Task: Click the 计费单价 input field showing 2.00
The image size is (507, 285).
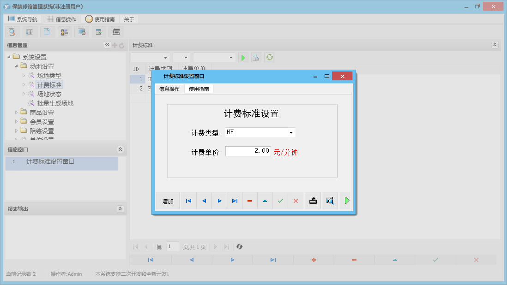Action: point(248,150)
